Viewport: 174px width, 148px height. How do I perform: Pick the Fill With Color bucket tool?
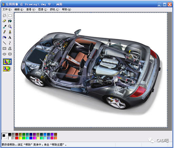pos(10,21)
